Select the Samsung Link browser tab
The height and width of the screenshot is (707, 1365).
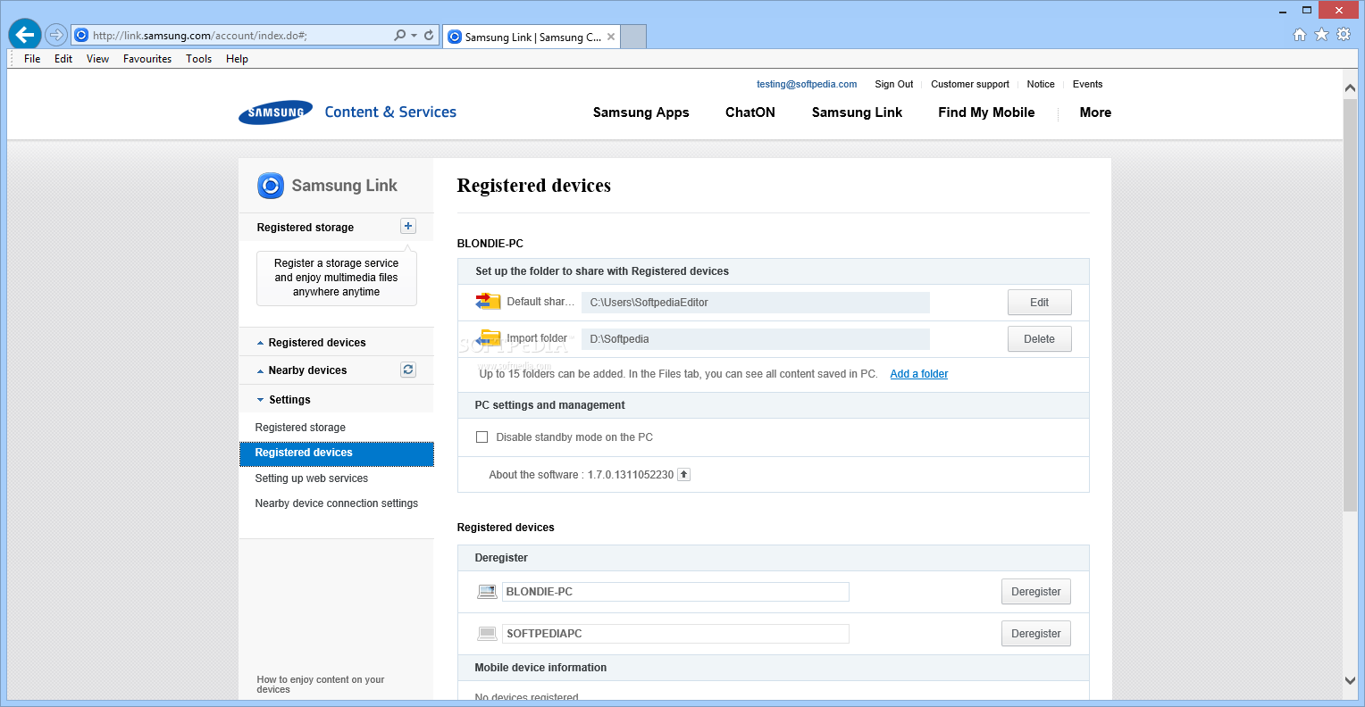(x=531, y=37)
